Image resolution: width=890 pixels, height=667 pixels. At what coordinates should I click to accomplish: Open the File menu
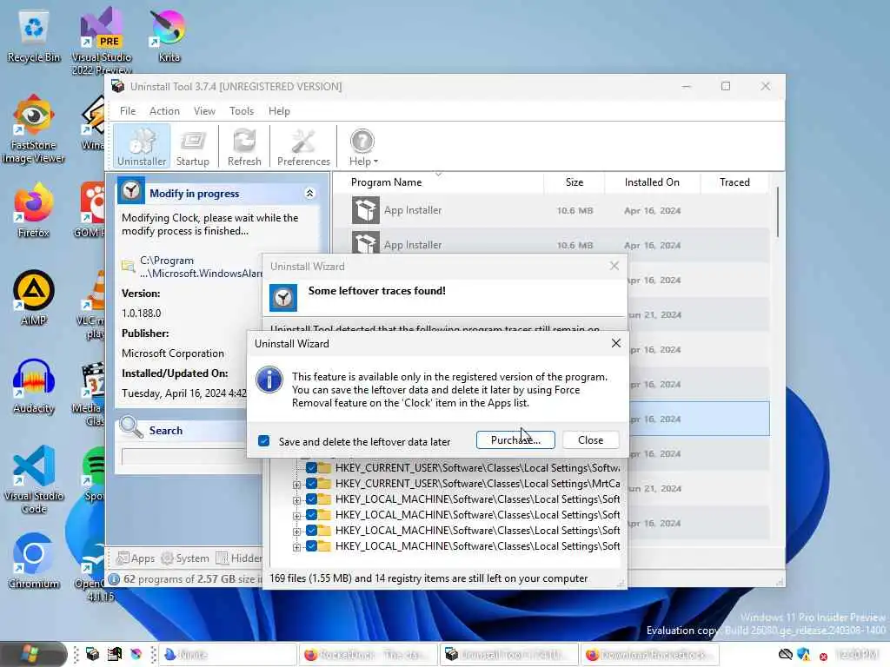tap(128, 111)
